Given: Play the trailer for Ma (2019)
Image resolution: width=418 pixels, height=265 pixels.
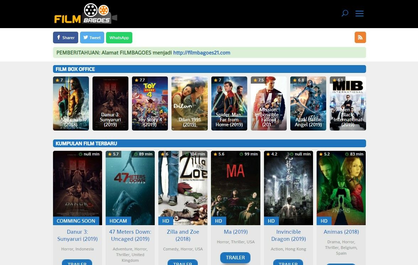Looking at the screenshot, I should (x=236, y=258).
